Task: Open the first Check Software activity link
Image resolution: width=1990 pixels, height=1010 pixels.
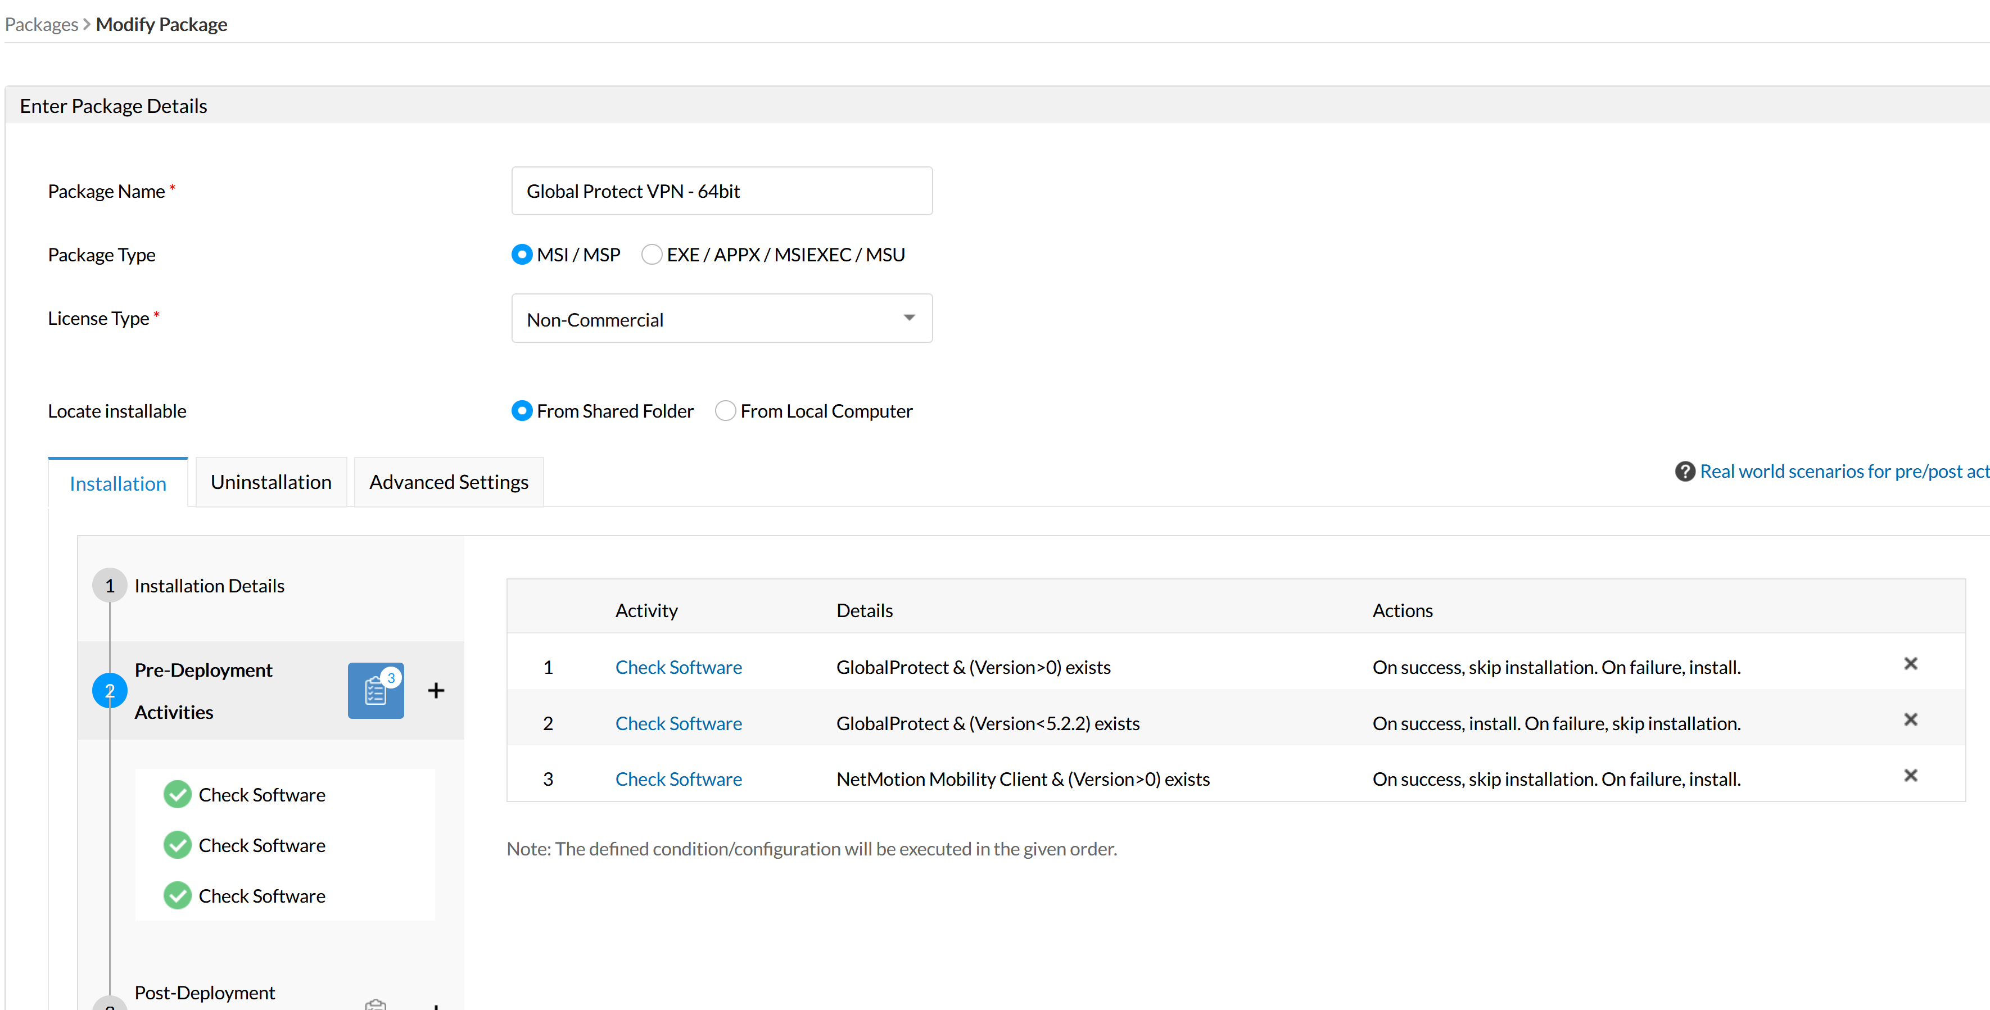Action: (679, 667)
